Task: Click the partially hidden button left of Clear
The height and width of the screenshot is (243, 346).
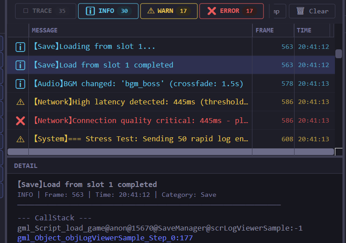Action: click(277, 11)
